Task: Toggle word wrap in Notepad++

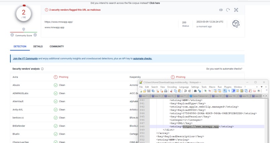Action: coord(225,91)
